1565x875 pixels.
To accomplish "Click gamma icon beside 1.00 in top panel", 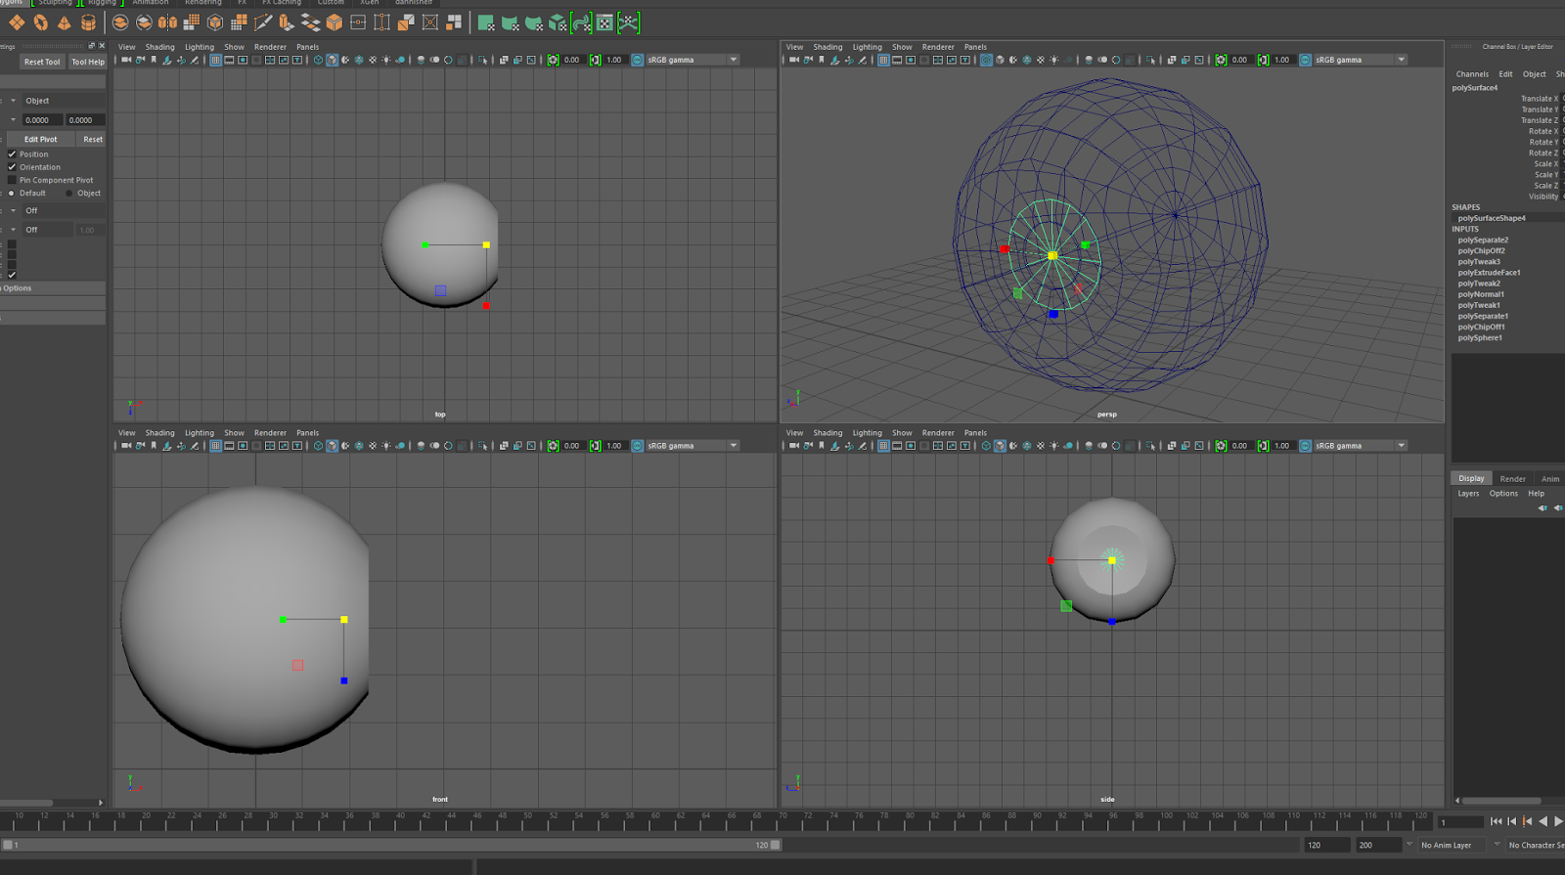I will tap(595, 60).
